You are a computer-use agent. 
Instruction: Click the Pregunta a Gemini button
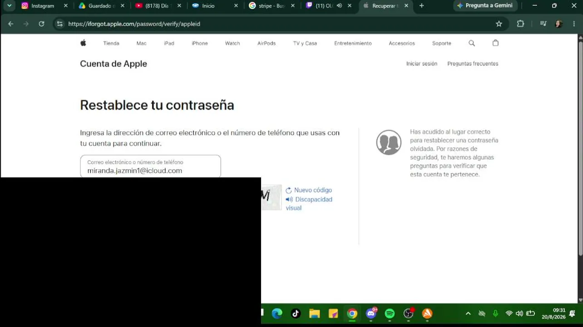(484, 5)
